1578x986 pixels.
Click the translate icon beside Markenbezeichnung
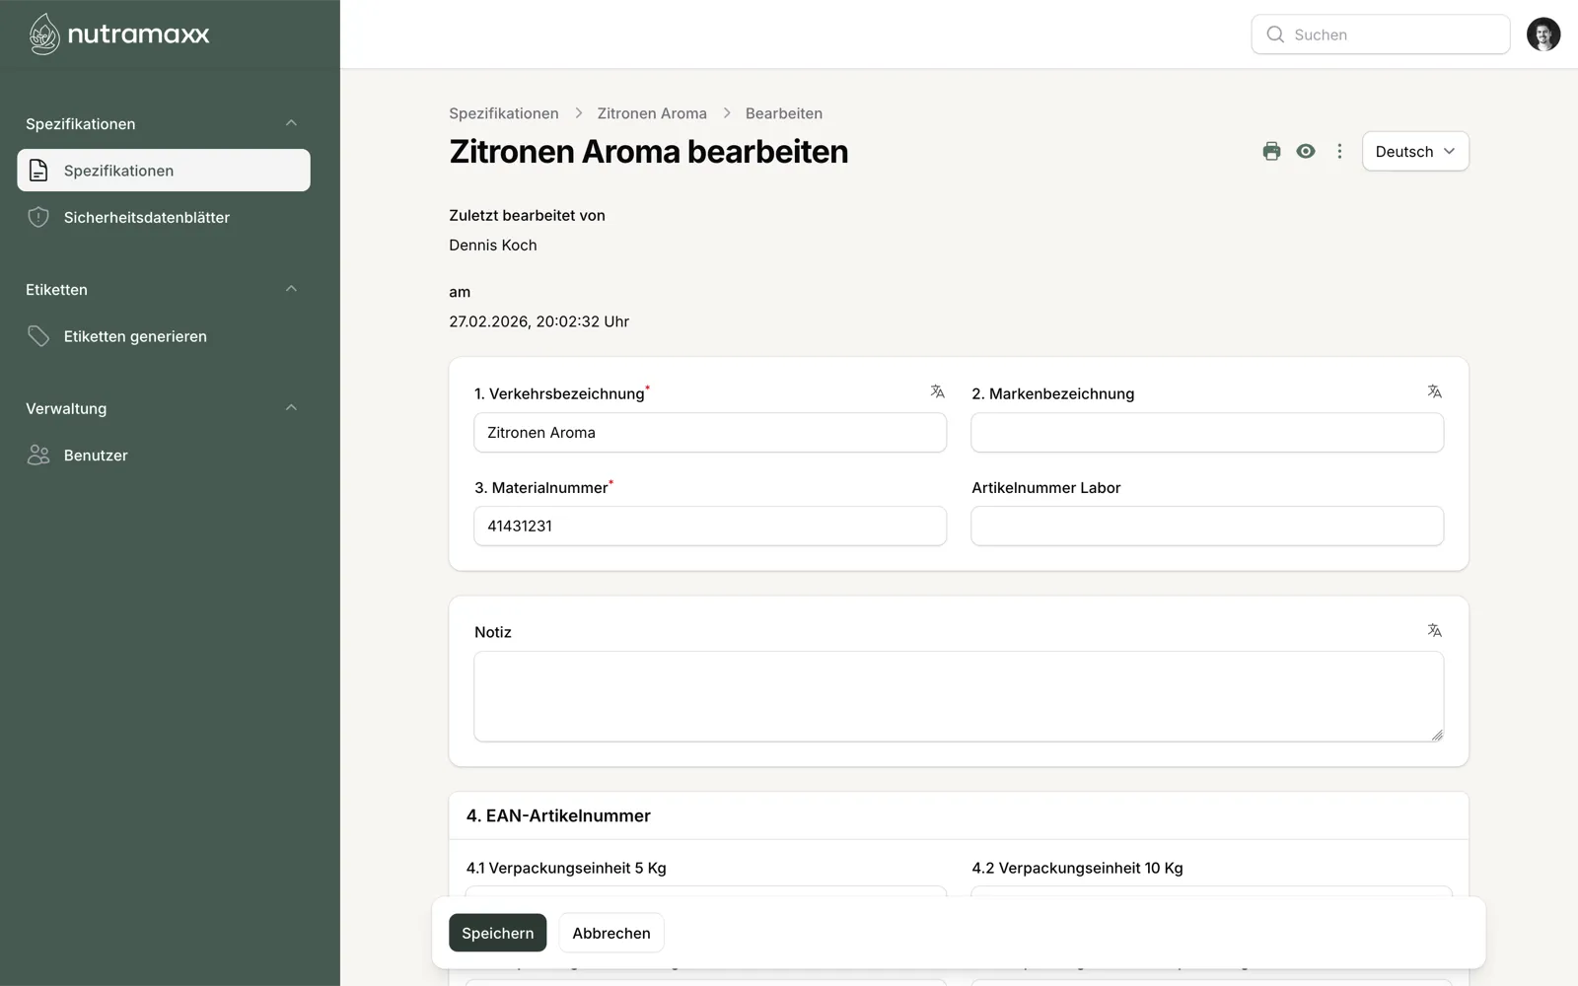1434,390
